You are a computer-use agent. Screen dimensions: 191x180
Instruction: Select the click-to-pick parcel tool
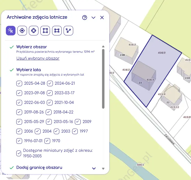[11, 31]
